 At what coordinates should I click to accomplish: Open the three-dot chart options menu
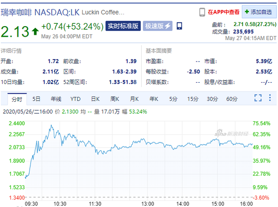[x=270, y=98]
